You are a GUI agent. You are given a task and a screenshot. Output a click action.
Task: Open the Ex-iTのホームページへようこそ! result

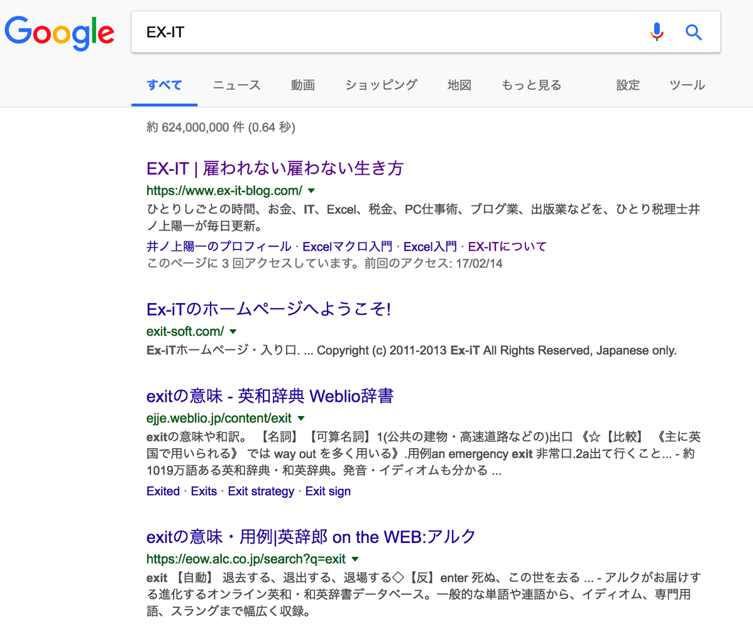pos(268,309)
